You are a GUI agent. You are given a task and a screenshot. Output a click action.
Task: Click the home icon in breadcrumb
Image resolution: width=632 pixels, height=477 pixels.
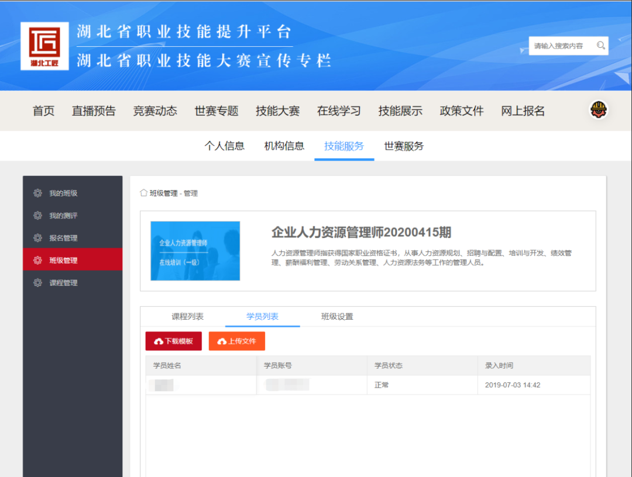pos(143,193)
